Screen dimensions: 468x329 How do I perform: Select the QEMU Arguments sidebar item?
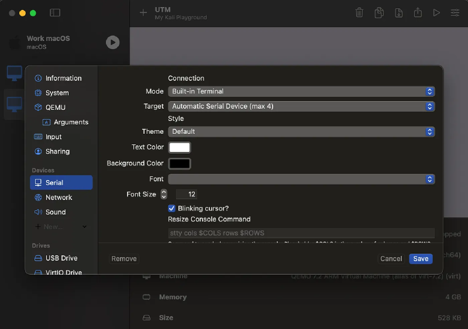point(70,122)
